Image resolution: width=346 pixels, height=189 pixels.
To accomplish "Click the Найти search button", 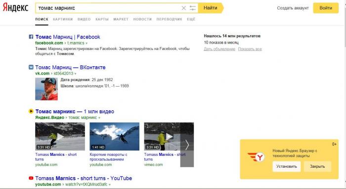I will click(210, 8).
